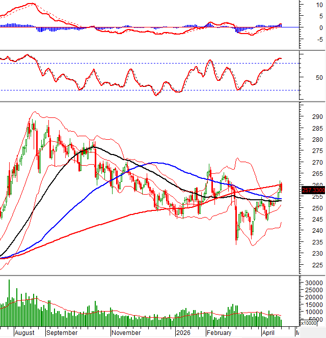Click the x10000 volume multiplier label
This screenshot has height=338, width=326.
[311, 323]
